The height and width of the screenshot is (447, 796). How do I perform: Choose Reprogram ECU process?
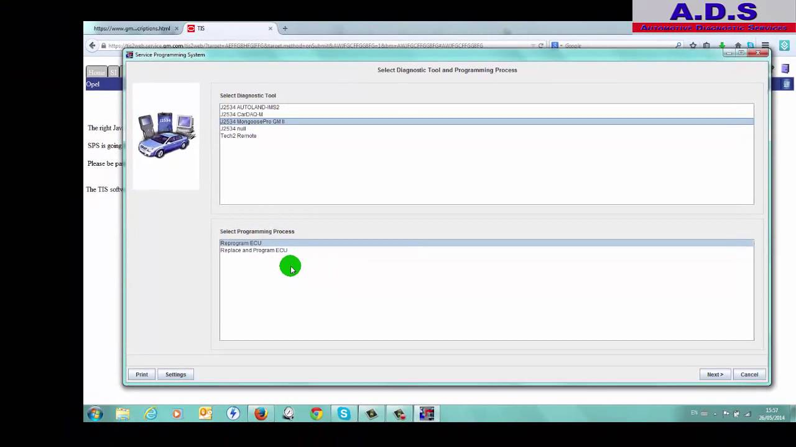[x=486, y=243]
